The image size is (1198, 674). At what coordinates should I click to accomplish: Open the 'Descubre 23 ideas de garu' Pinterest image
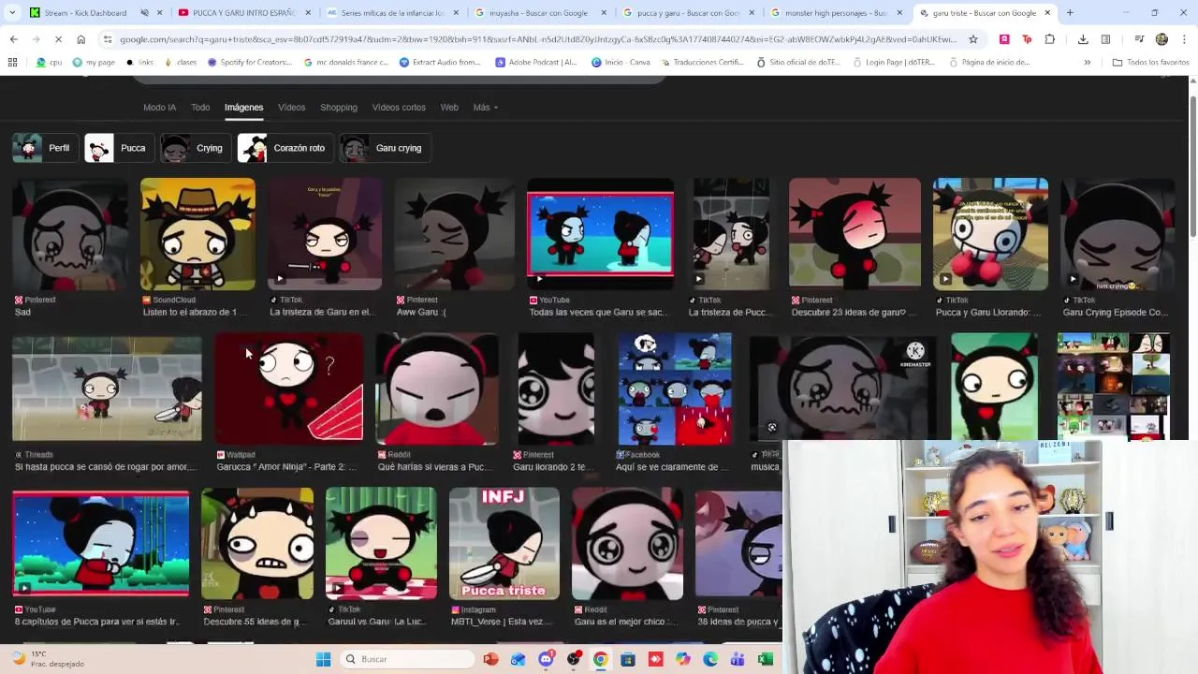click(x=855, y=234)
